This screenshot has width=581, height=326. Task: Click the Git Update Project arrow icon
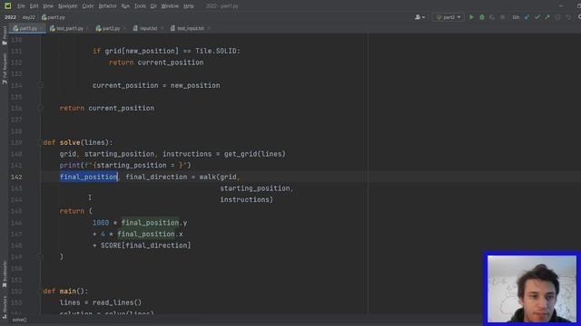click(x=527, y=17)
